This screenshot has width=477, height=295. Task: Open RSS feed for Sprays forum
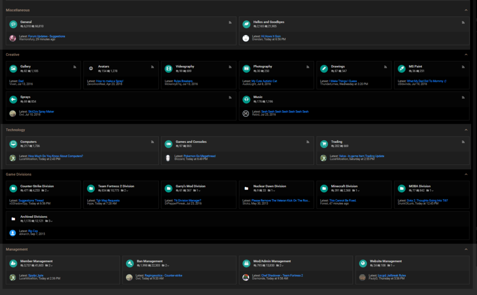(230, 97)
